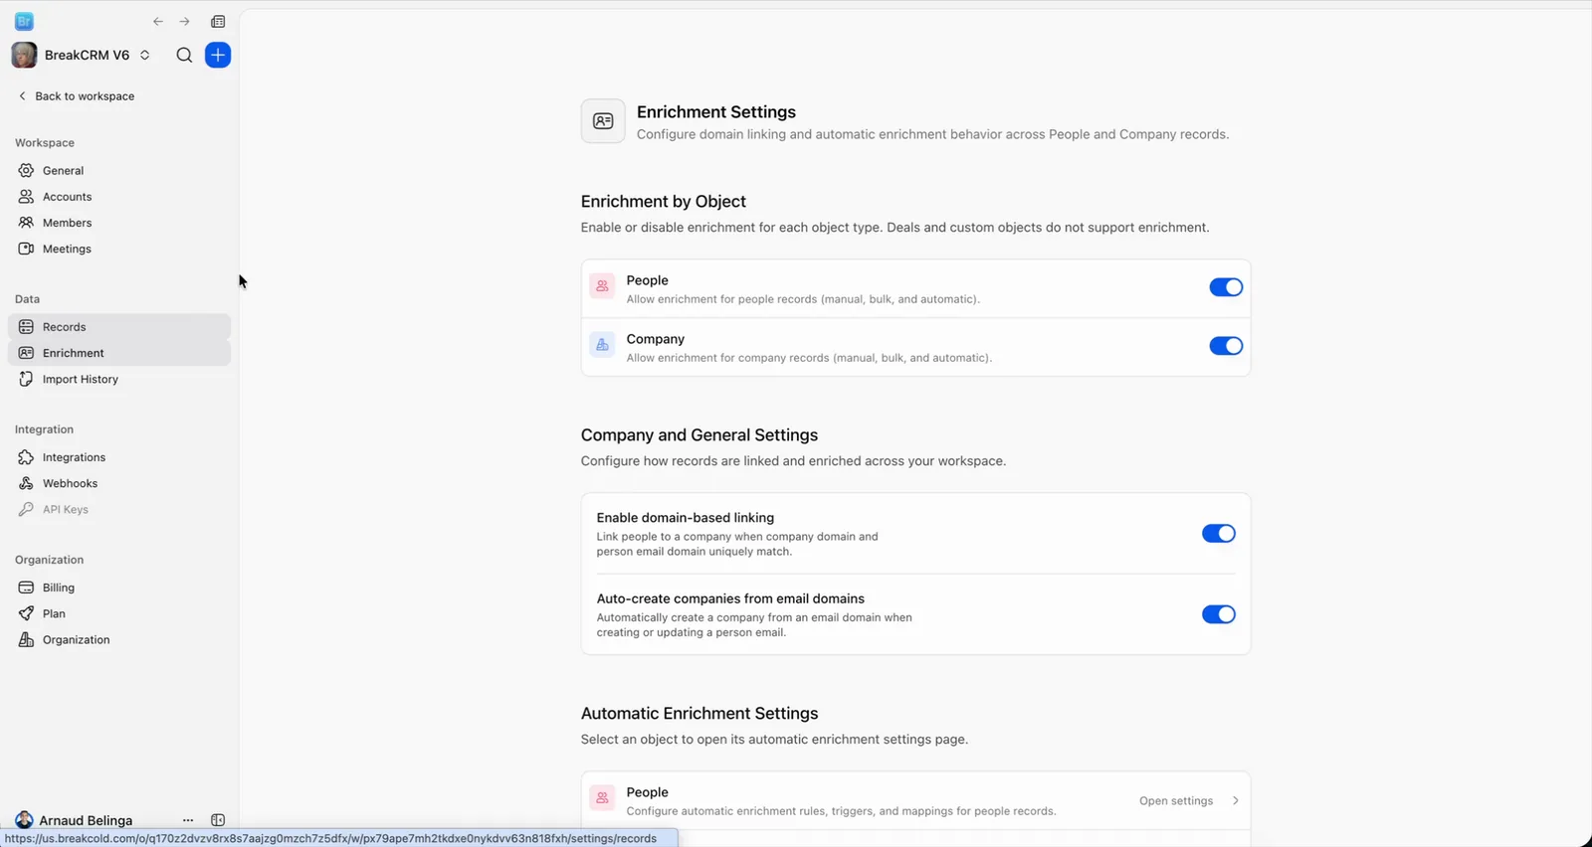Click the Members people icon

click(x=26, y=223)
